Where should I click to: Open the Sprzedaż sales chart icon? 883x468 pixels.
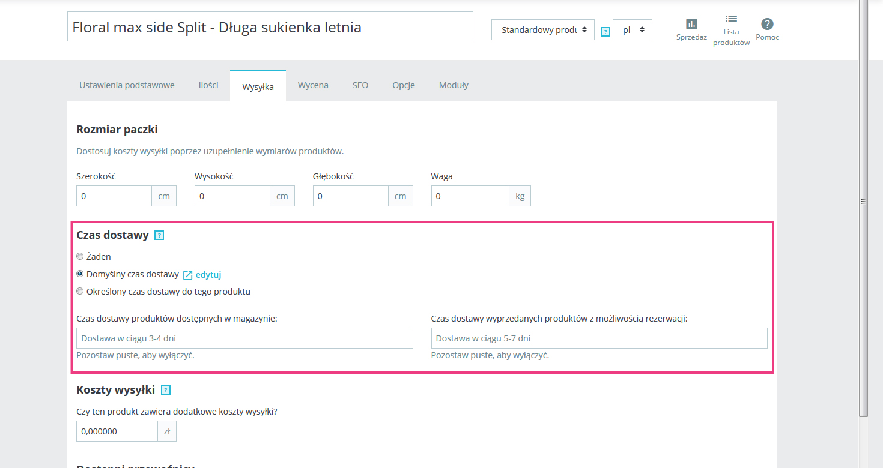tap(691, 25)
